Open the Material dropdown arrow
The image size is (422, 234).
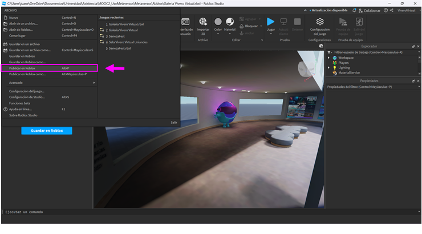coord(230,34)
